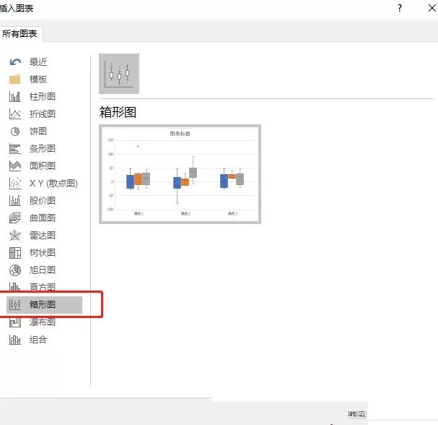438x425 pixels.
Task: Click the Radar chart (雷达图) icon
Action: [x=15, y=236]
